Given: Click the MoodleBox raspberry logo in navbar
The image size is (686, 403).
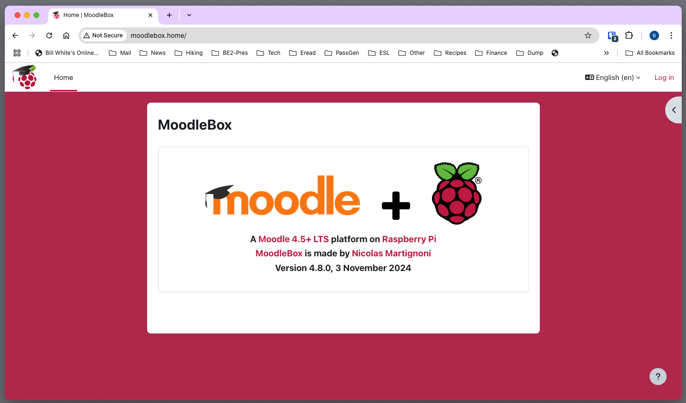Looking at the screenshot, I should (x=25, y=77).
